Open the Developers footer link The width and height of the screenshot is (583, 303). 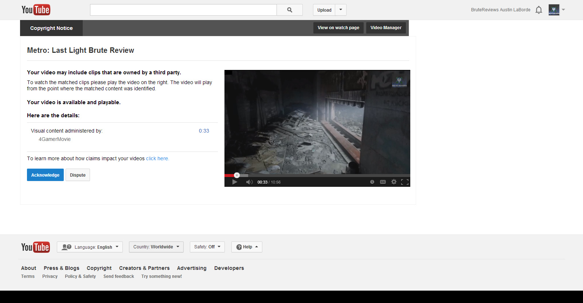point(229,268)
